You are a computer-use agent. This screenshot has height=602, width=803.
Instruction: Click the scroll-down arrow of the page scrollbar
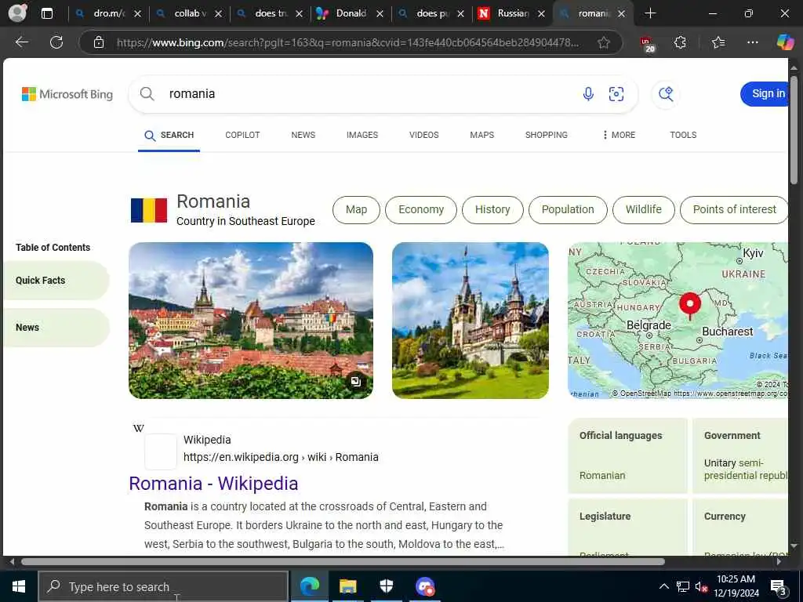coord(794,546)
